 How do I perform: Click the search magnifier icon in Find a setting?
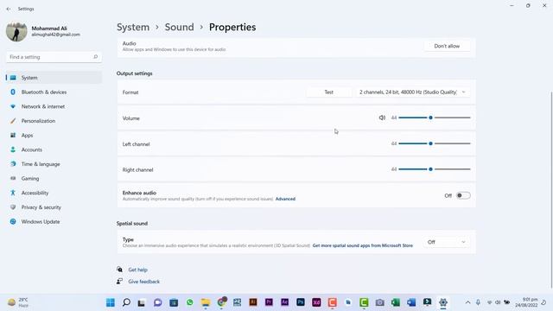pos(95,57)
